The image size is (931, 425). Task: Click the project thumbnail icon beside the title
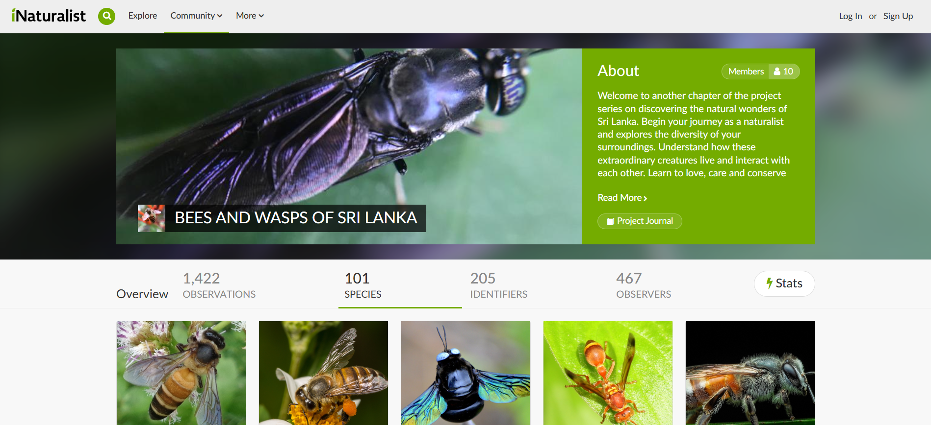152,218
